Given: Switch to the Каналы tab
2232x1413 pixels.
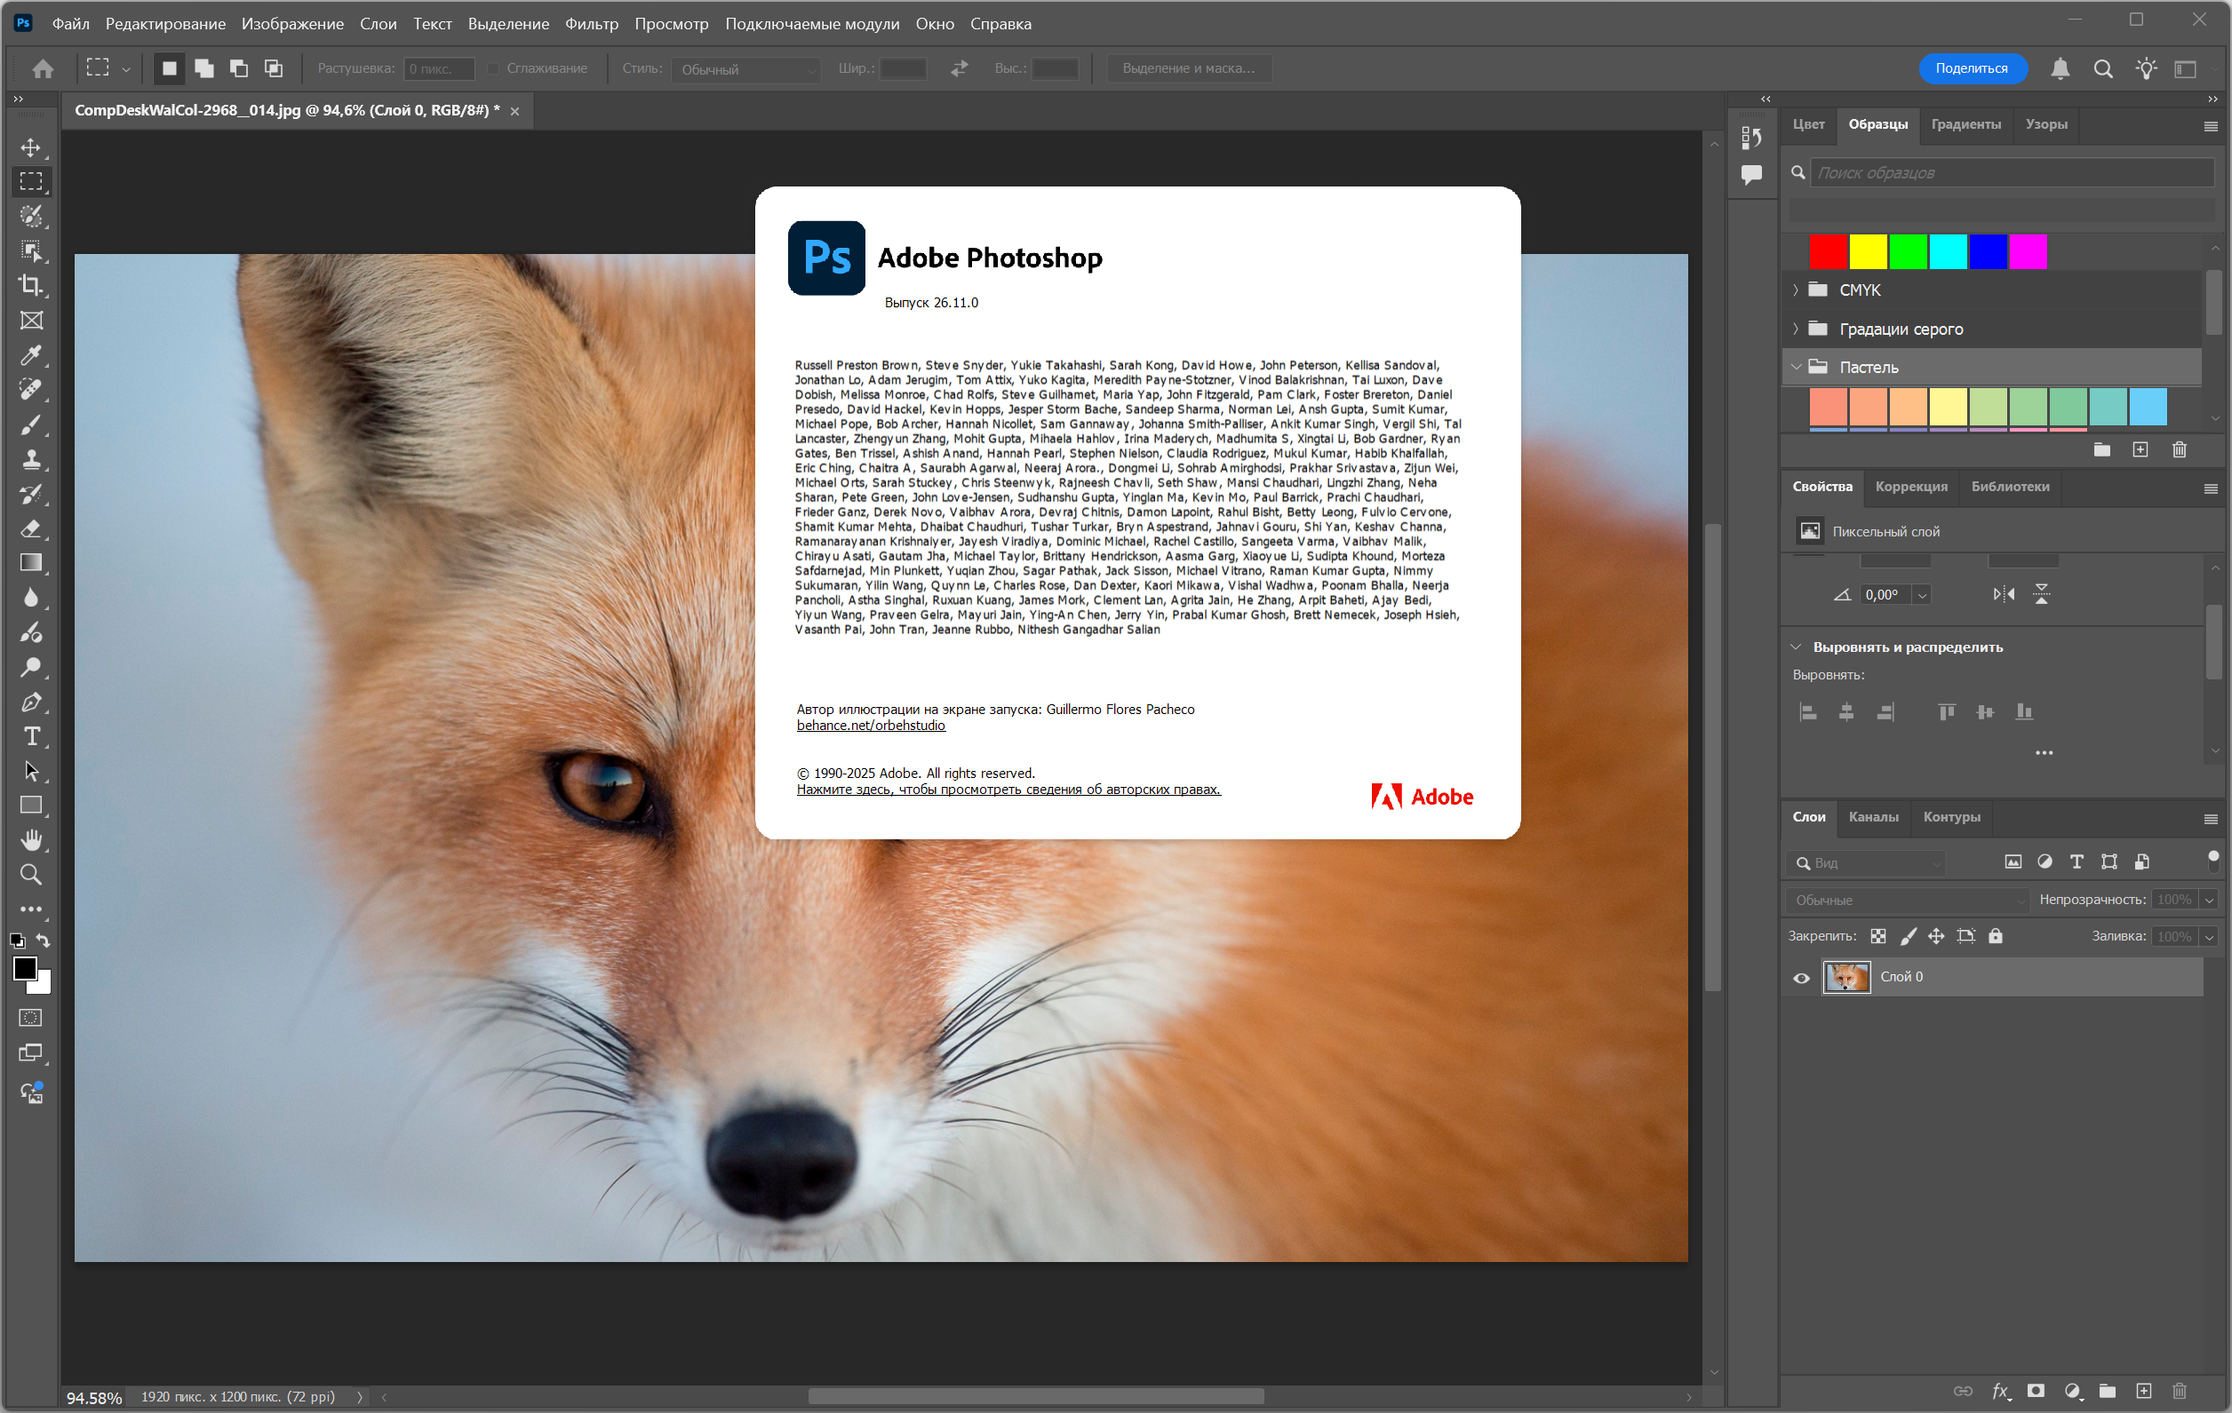Looking at the screenshot, I should click(1872, 817).
